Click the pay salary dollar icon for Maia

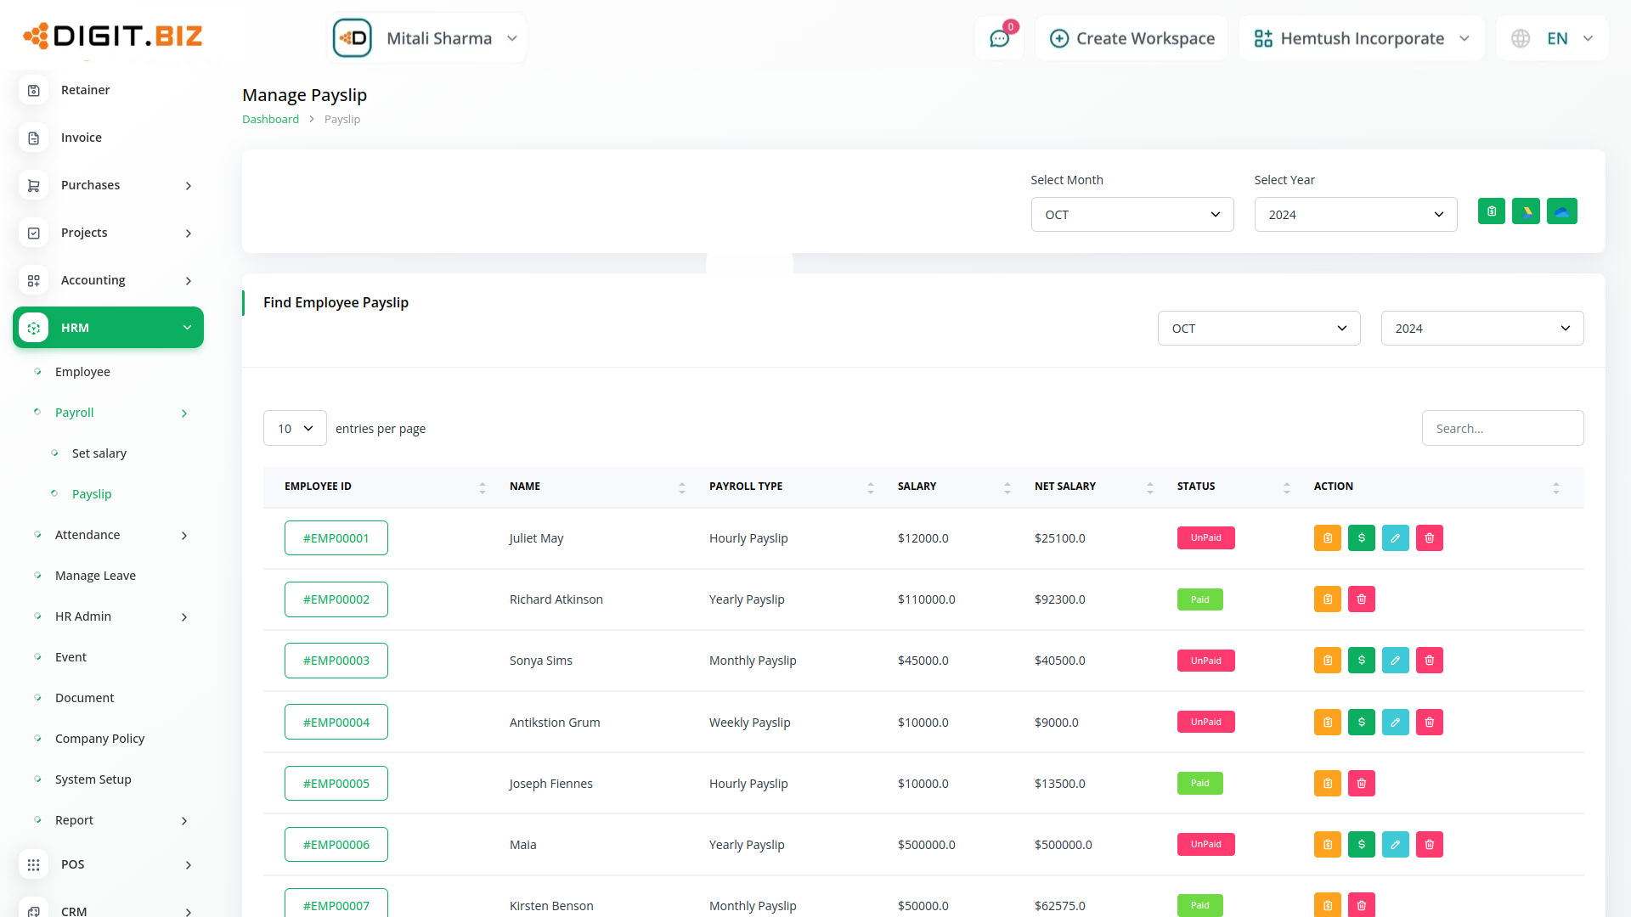pyautogui.click(x=1361, y=845)
